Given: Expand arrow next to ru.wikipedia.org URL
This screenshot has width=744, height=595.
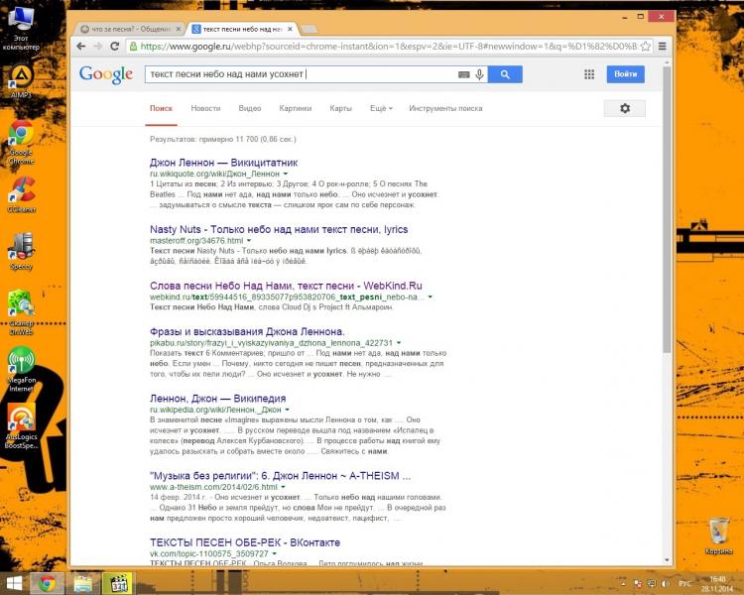Looking at the screenshot, I should [x=287, y=410].
